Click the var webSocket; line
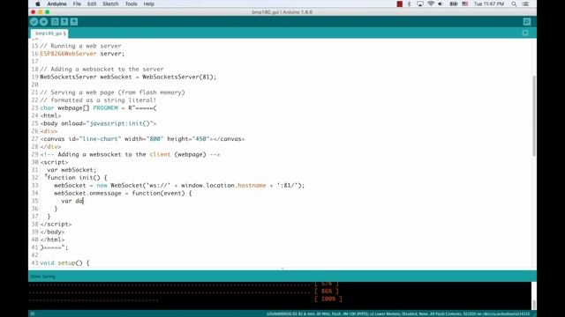 [x=72, y=170]
